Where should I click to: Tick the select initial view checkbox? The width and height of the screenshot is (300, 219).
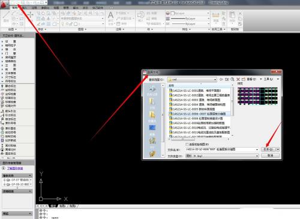(187, 144)
